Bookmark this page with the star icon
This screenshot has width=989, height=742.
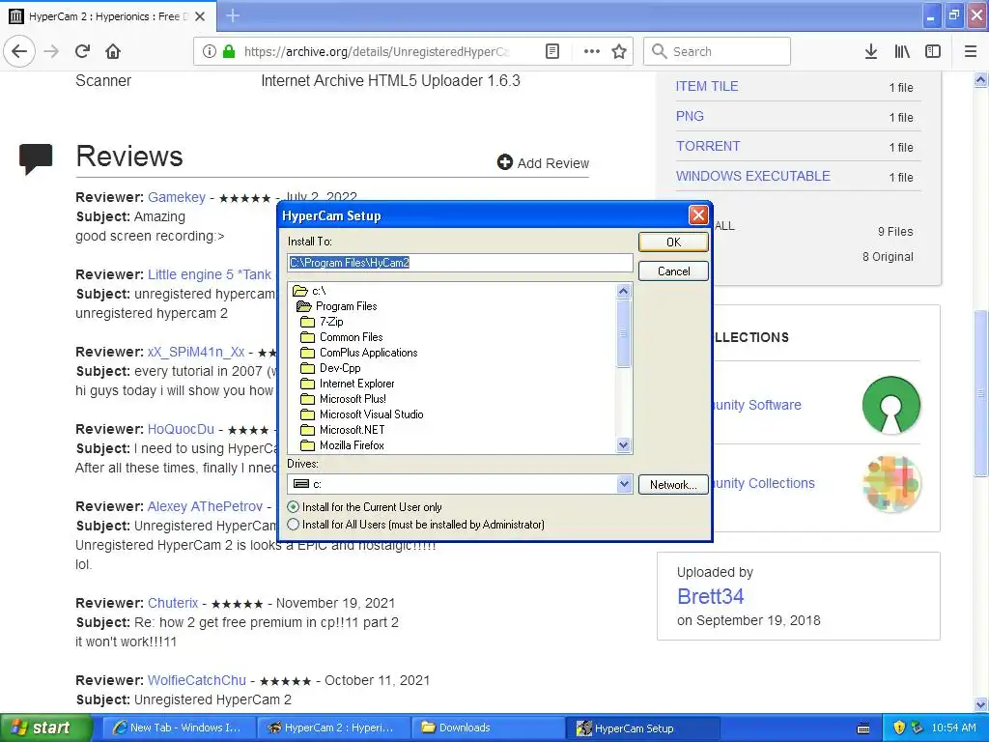(x=619, y=52)
